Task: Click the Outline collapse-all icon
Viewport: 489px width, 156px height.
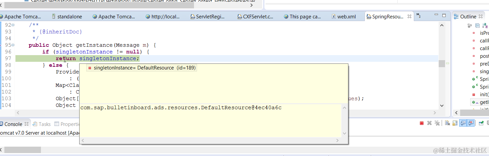Action: tap(478, 25)
